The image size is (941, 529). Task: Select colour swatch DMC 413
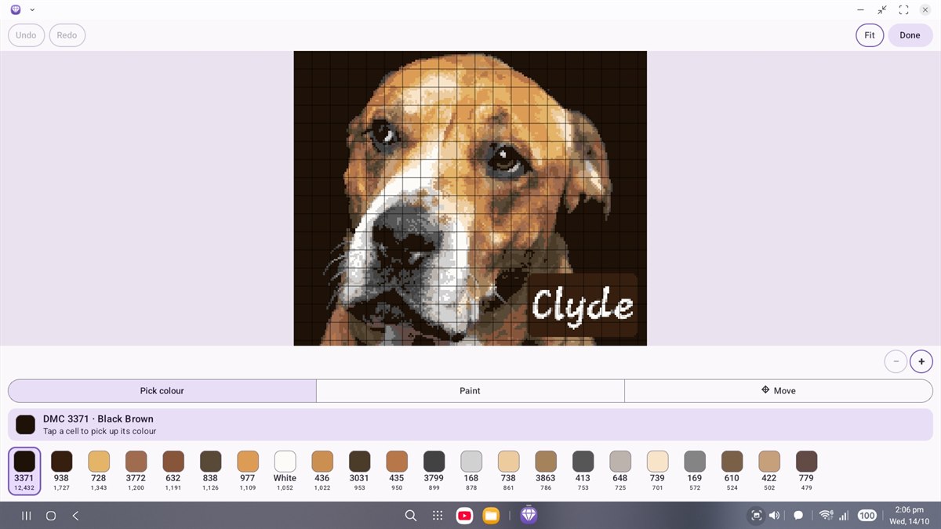pyautogui.click(x=583, y=471)
